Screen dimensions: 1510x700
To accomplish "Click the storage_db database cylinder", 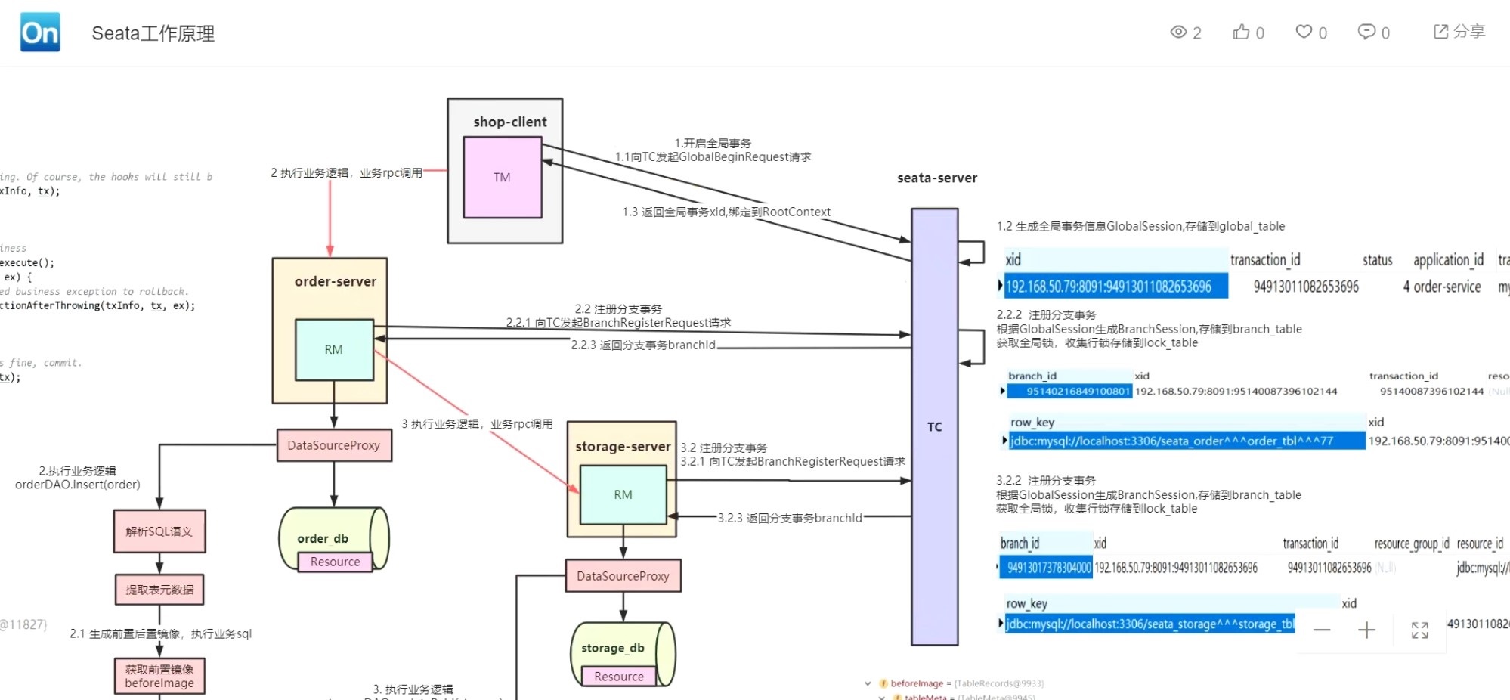I will [x=623, y=654].
